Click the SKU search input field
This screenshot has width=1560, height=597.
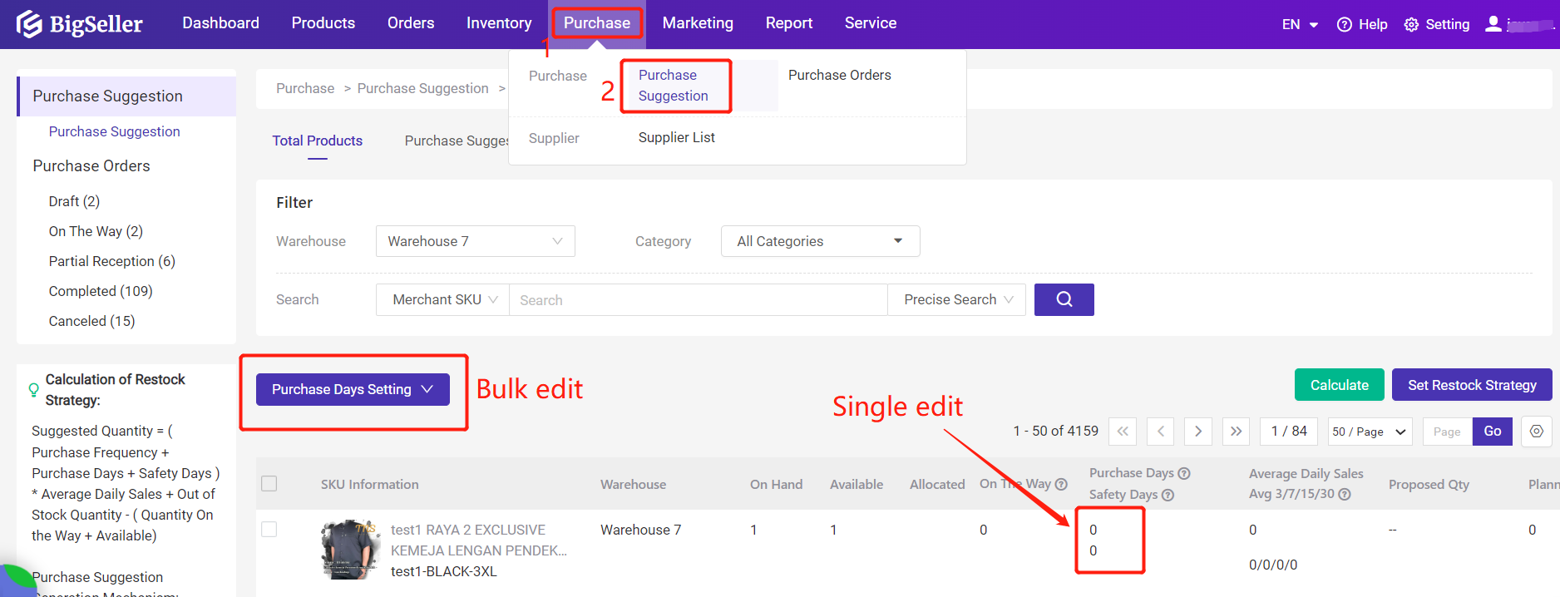coord(699,299)
